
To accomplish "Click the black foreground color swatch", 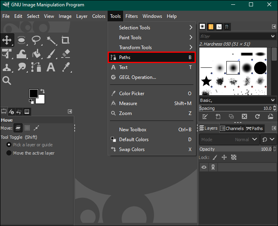I will pos(33,94).
